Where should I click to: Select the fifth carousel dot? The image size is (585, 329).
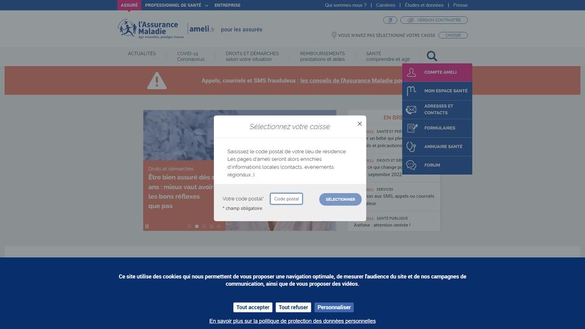point(219,227)
